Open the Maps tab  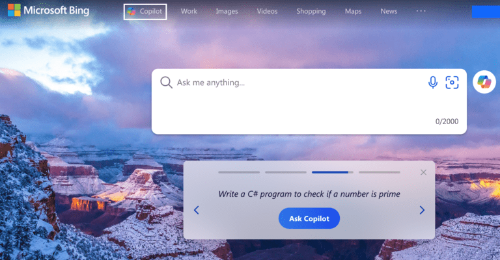coord(353,11)
